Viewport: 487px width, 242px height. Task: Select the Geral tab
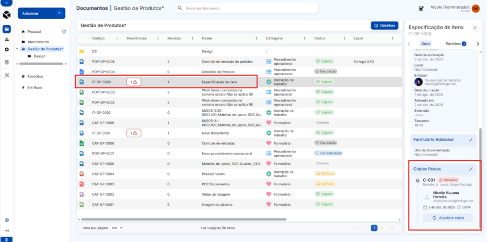tap(426, 44)
